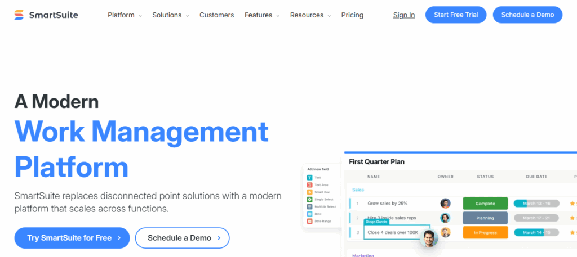Pick the Multiple Select field icon
577x257 pixels.
click(310, 206)
